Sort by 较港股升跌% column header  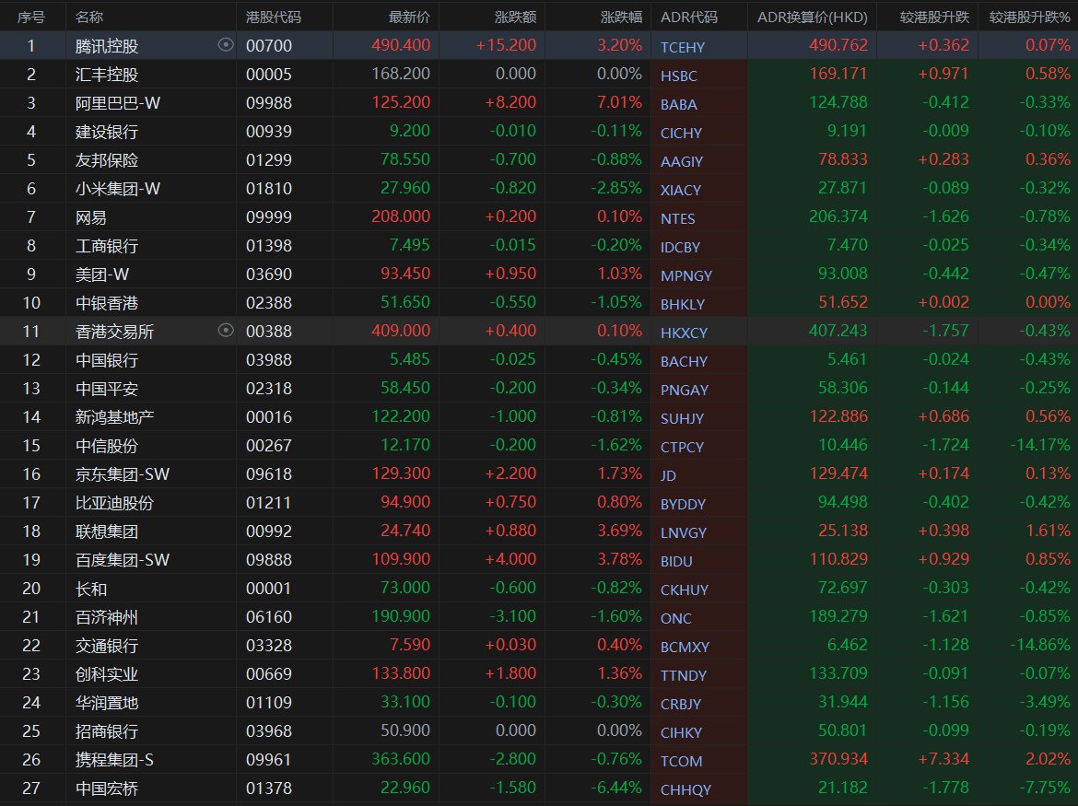[x=1030, y=18]
